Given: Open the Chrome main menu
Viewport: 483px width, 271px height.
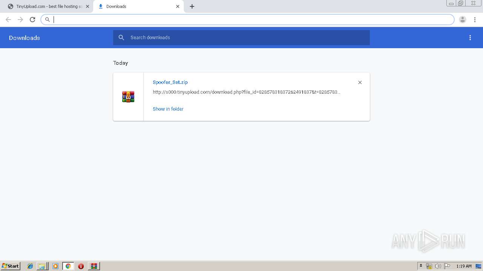Looking at the screenshot, I should [475, 20].
